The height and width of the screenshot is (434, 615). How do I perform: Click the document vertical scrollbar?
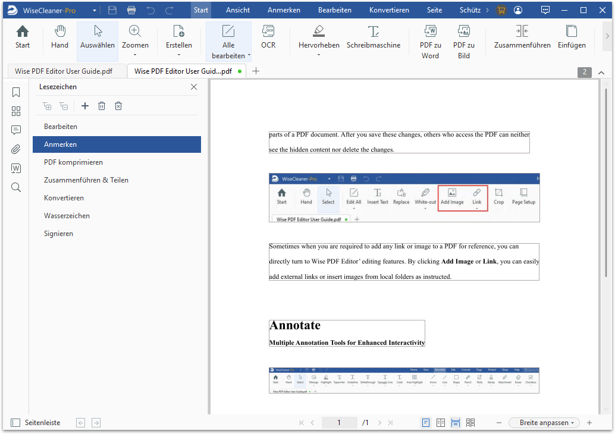click(x=605, y=183)
